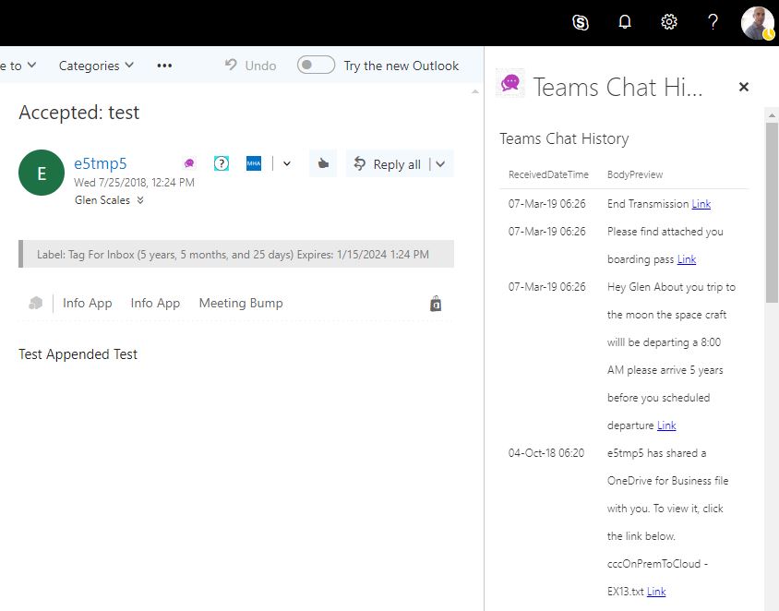Click the ReceivedDateTime column header
This screenshot has width=779, height=611.
click(548, 174)
